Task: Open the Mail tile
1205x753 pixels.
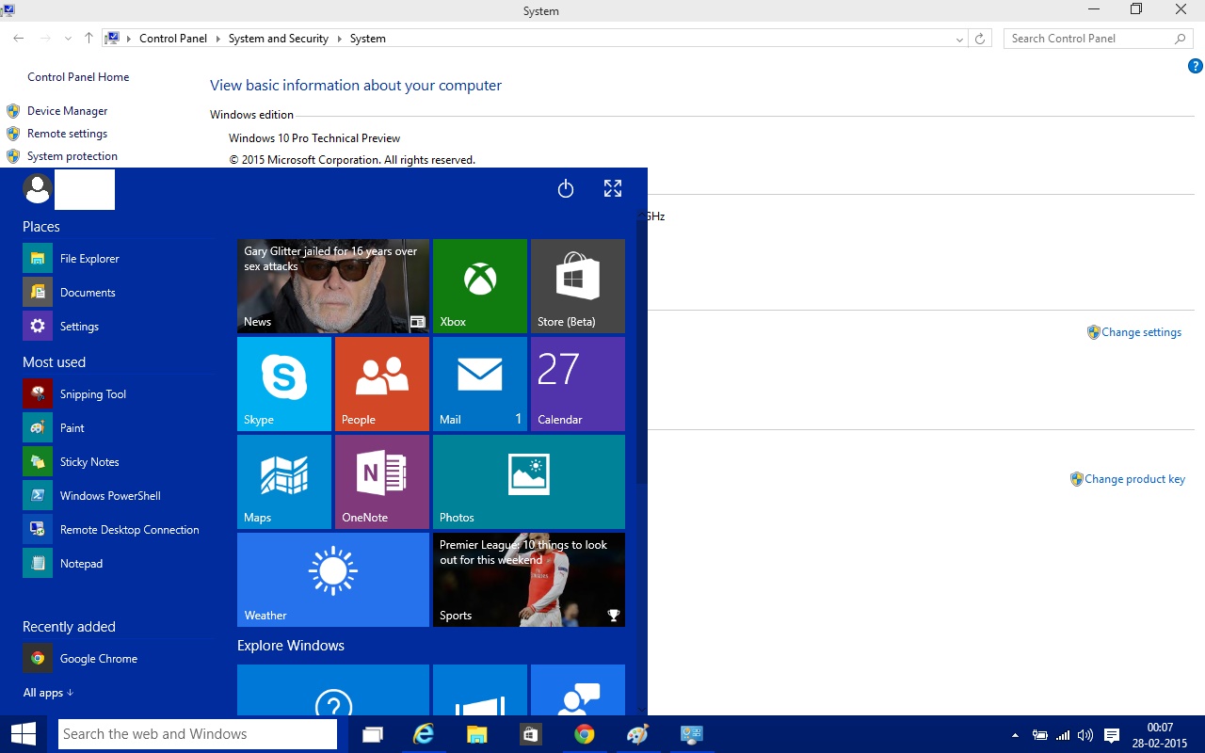Action: pos(479,384)
